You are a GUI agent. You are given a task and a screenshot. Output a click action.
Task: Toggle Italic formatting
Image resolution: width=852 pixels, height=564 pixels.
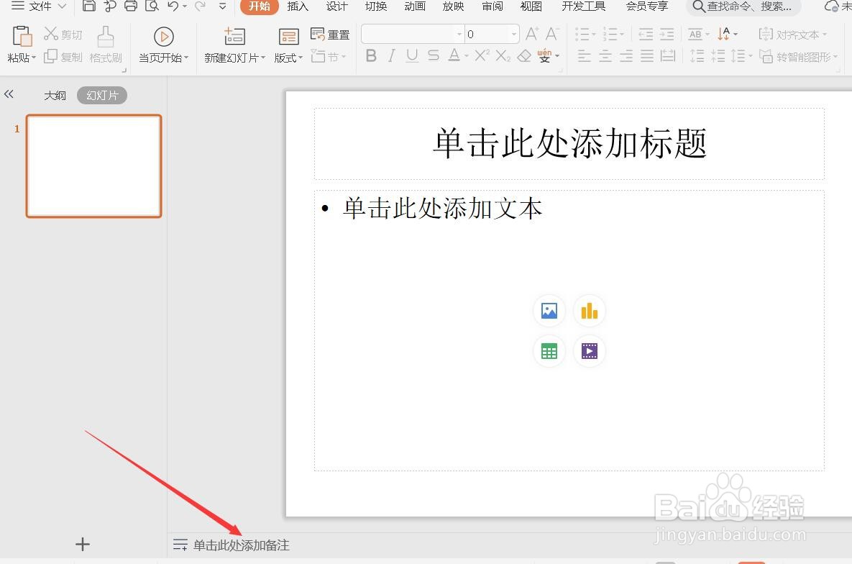click(x=391, y=55)
